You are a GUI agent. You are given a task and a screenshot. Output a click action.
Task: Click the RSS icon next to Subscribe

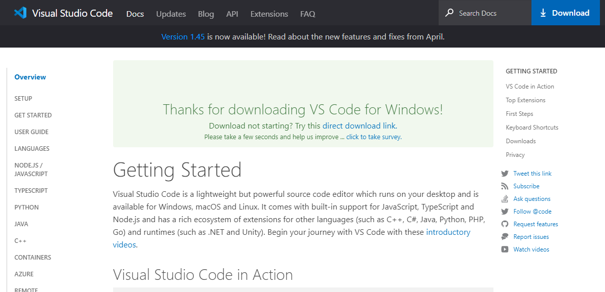[x=505, y=186]
